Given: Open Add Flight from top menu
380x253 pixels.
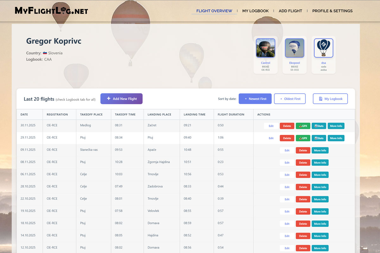Looking at the screenshot, I should (290, 11).
